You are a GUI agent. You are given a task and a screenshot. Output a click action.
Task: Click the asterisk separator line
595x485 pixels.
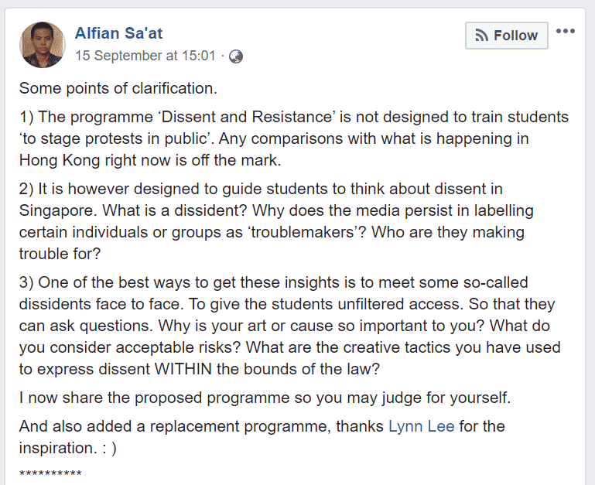pos(50,473)
